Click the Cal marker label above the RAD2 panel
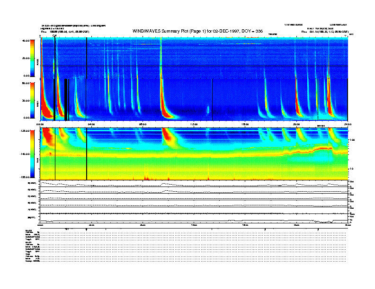The height and width of the screenshot is (289, 375). pos(54,36)
